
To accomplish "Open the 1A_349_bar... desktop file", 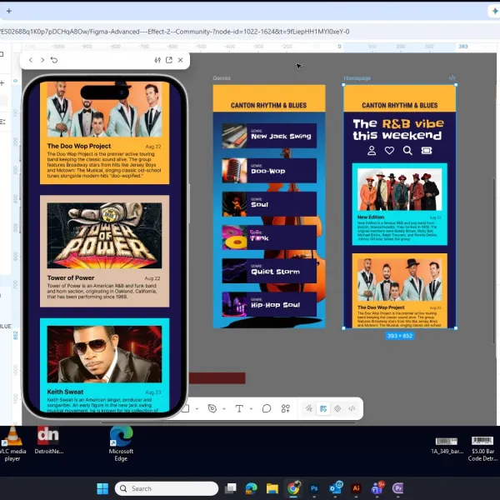I will (x=447, y=445).
